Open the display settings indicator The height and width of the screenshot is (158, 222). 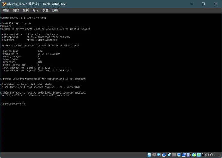179,155
